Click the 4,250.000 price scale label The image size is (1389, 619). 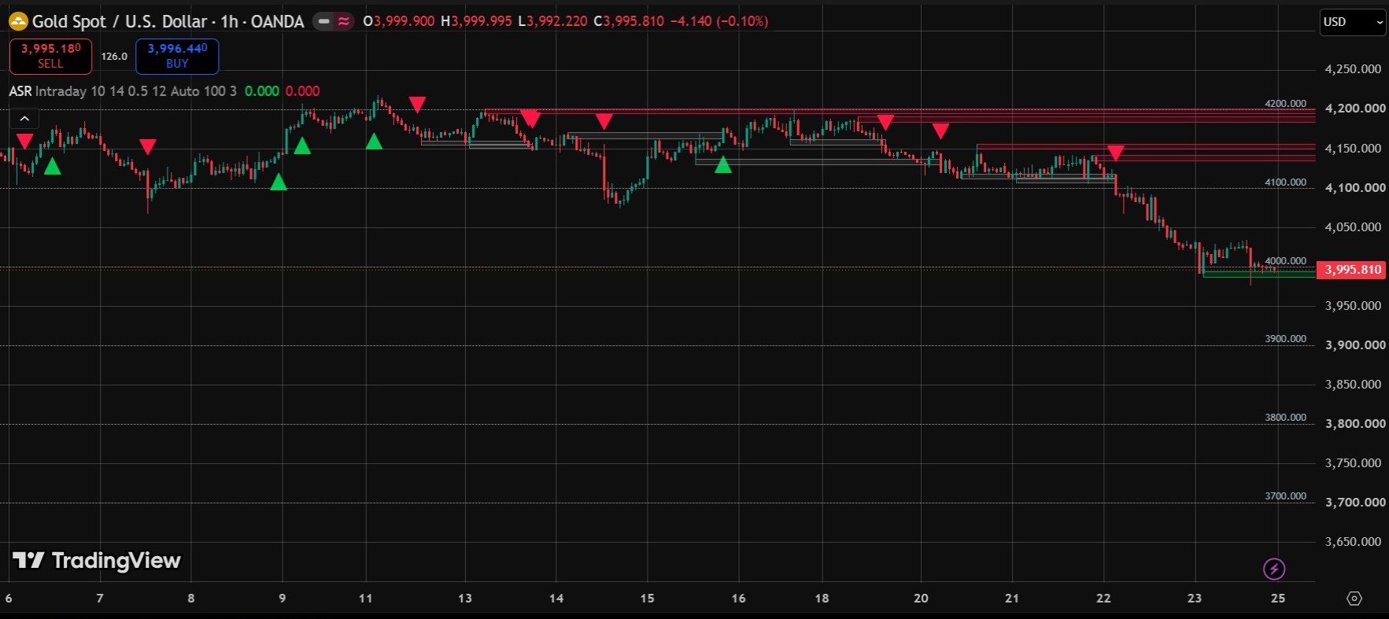click(x=1353, y=69)
